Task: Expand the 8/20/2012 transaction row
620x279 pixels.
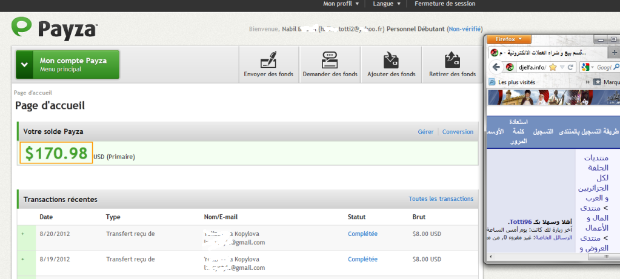Action: (x=22, y=234)
